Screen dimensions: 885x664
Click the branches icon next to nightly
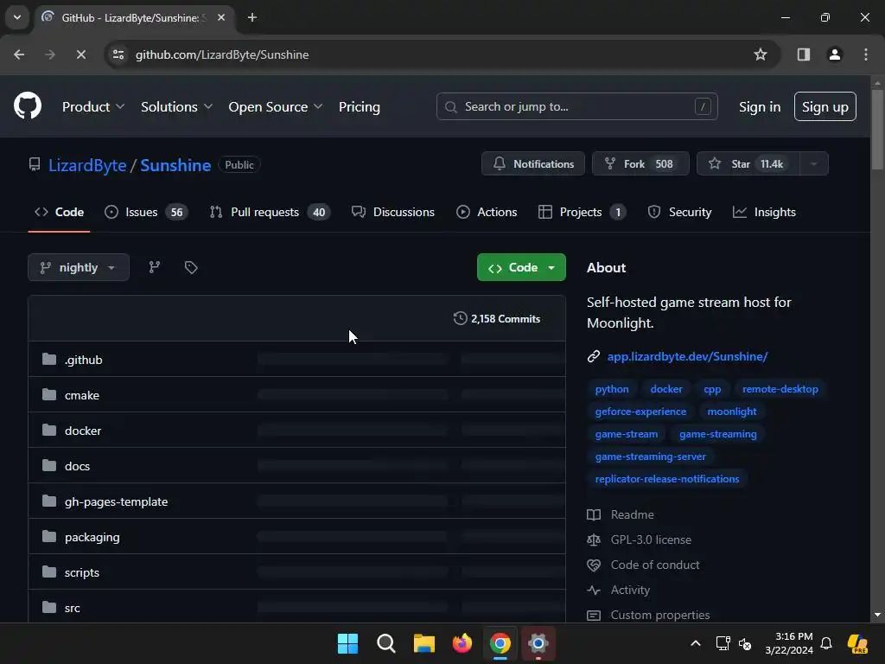154,267
